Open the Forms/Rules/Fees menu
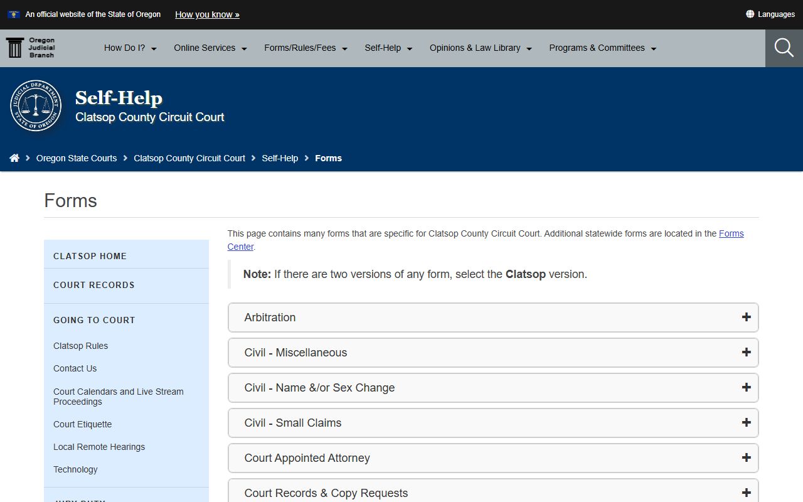 pyautogui.click(x=306, y=48)
